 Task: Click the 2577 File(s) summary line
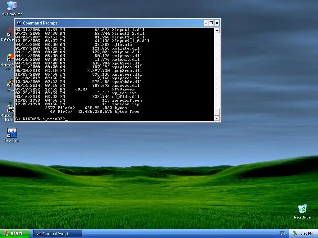click(86, 108)
